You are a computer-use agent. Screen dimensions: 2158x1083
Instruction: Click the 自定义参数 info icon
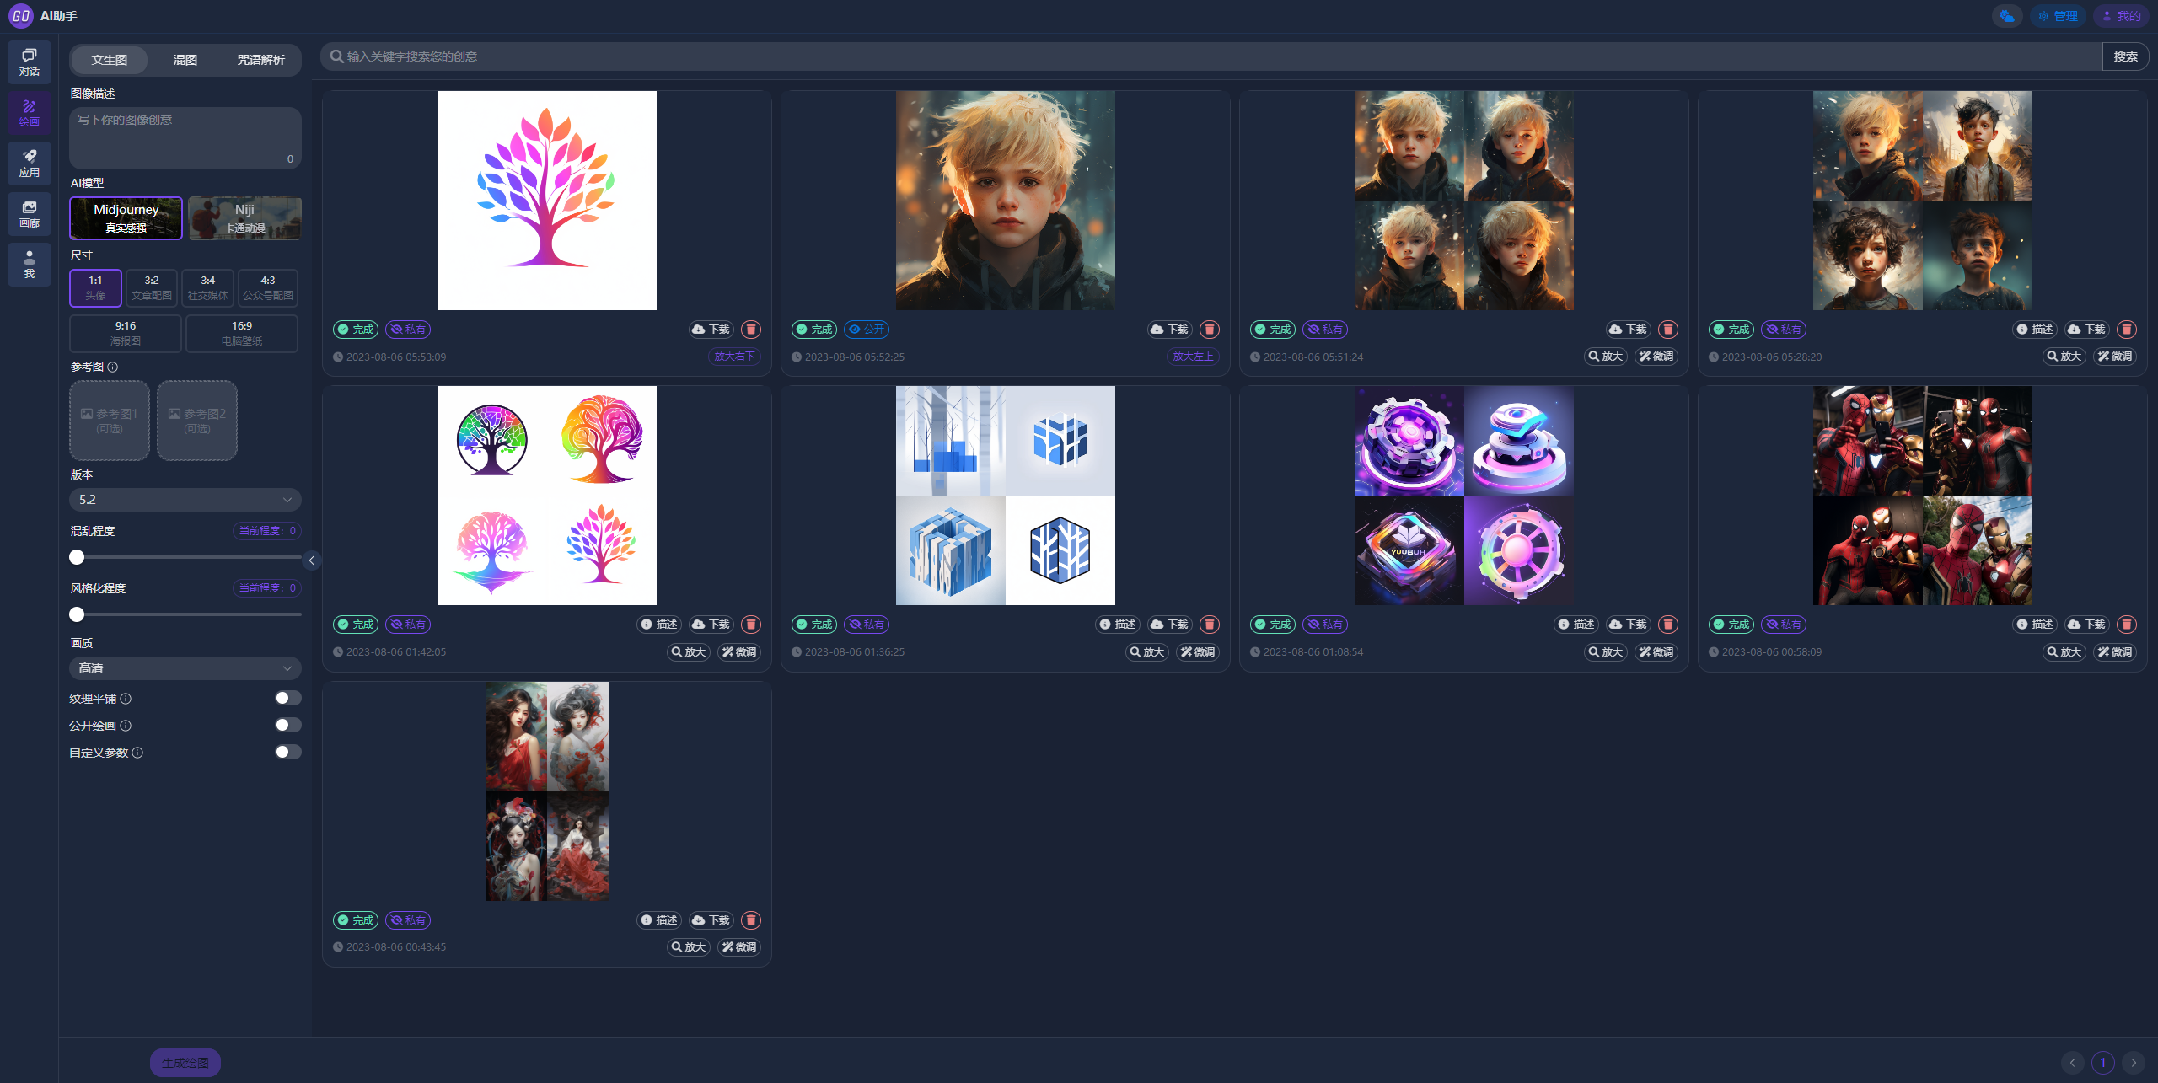tap(137, 753)
